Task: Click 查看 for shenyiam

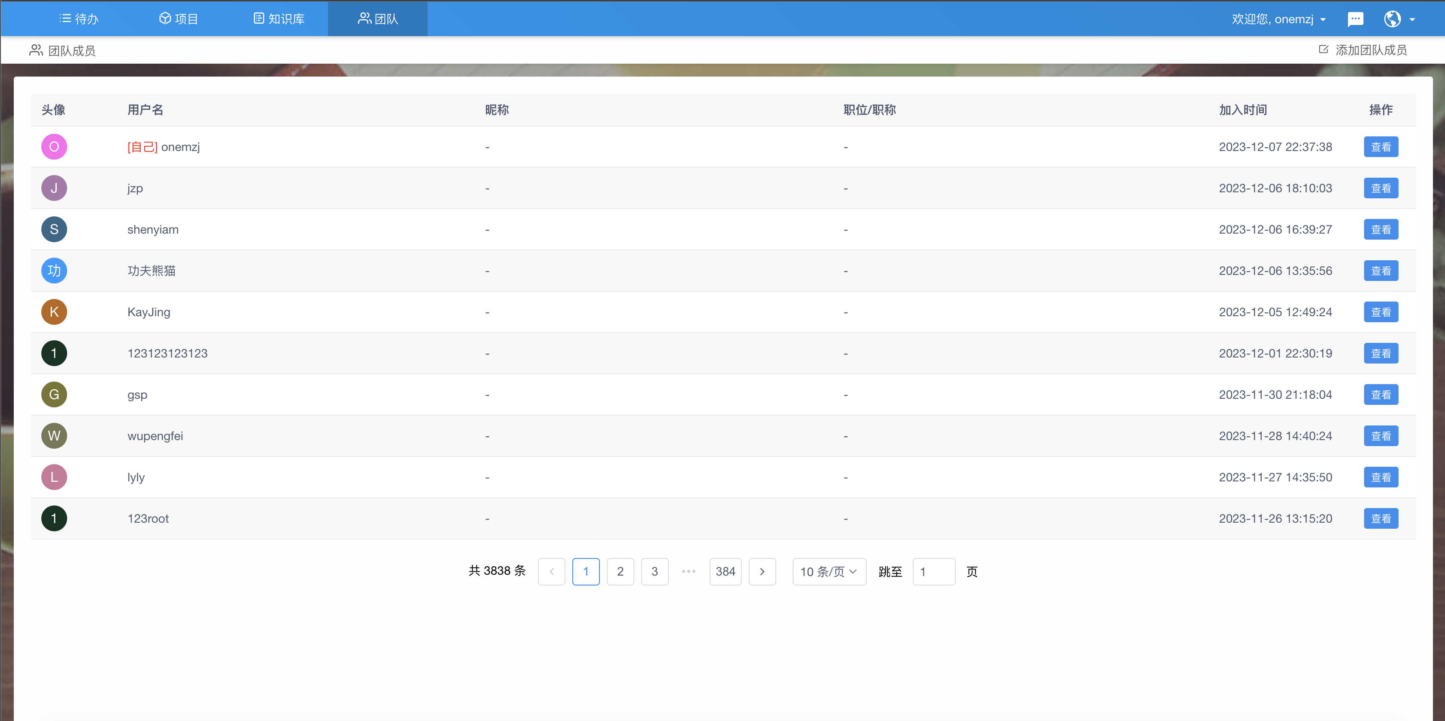Action: point(1381,229)
